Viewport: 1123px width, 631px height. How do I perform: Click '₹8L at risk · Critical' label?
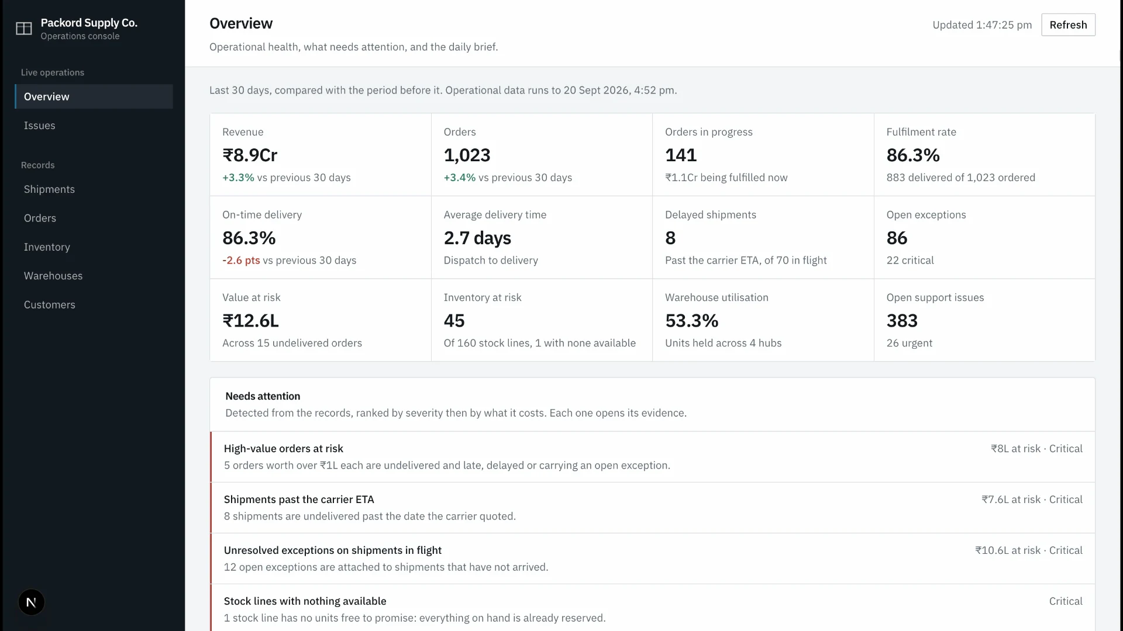coord(1036,449)
